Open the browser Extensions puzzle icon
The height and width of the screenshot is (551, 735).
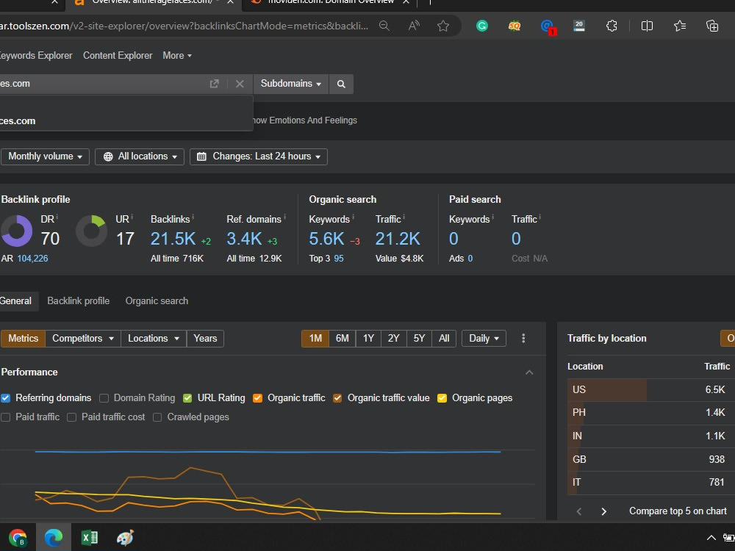(612, 26)
